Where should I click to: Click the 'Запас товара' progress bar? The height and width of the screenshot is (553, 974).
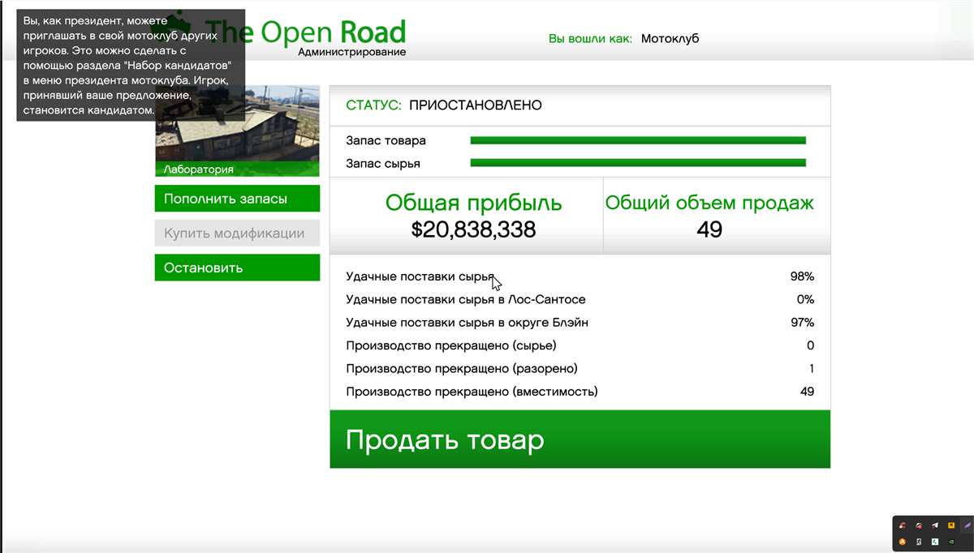pos(638,140)
